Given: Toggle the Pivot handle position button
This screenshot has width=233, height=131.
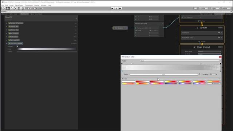Looking at the screenshot, I should [x=31, y=8].
